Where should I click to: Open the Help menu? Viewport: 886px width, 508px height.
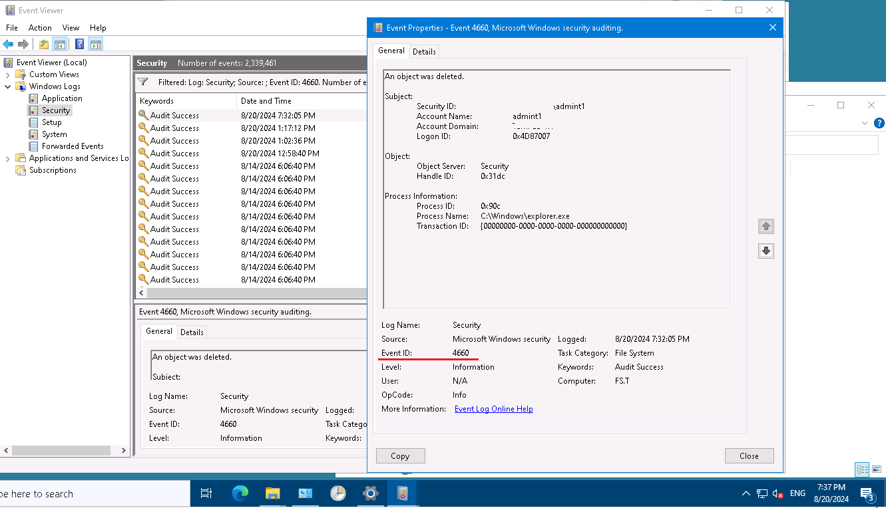(98, 28)
